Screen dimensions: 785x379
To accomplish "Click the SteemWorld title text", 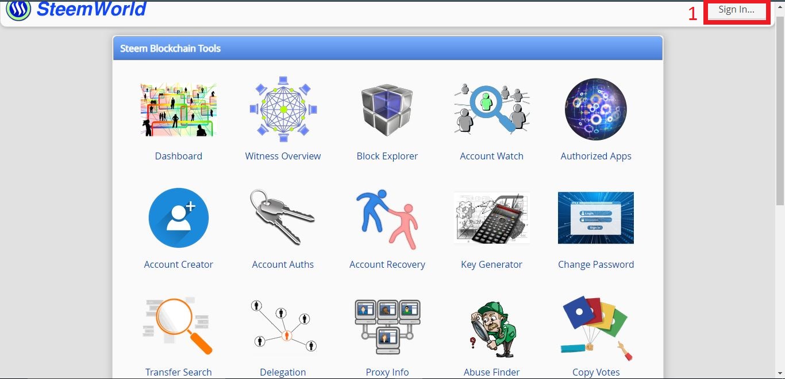I will coord(91,9).
